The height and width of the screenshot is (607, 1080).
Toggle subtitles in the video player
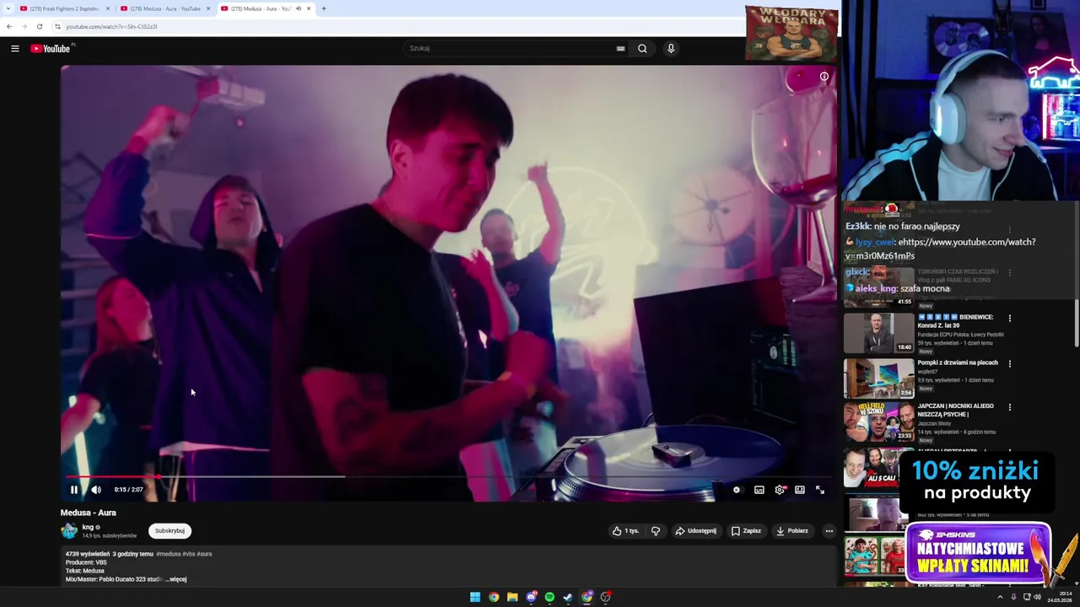point(759,490)
